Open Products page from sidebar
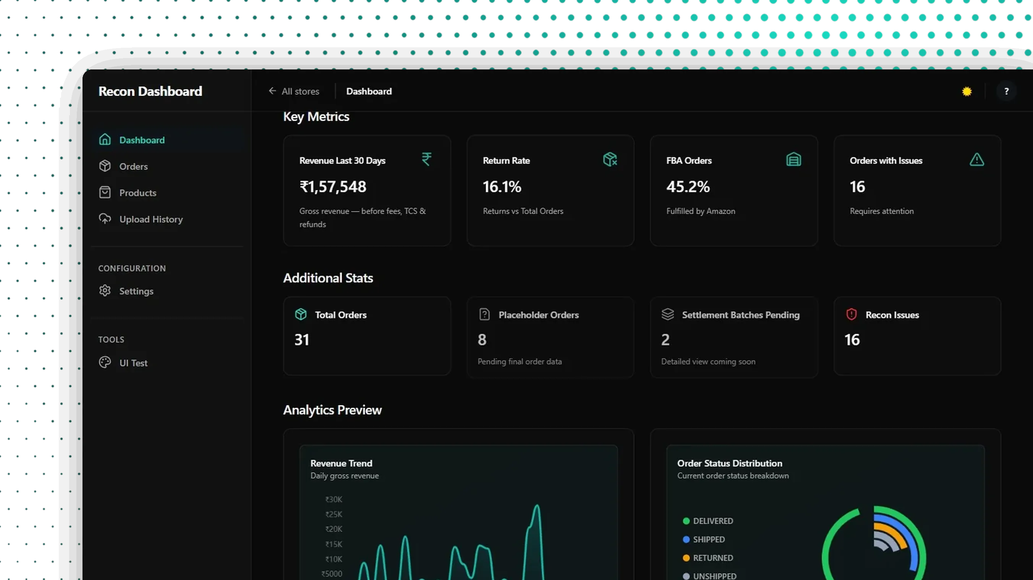1033x580 pixels. (x=167, y=193)
